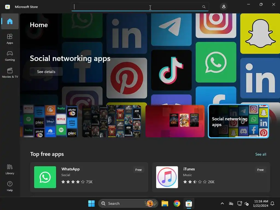
Task: Click the Top free apps heading
Action: pos(47,154)
